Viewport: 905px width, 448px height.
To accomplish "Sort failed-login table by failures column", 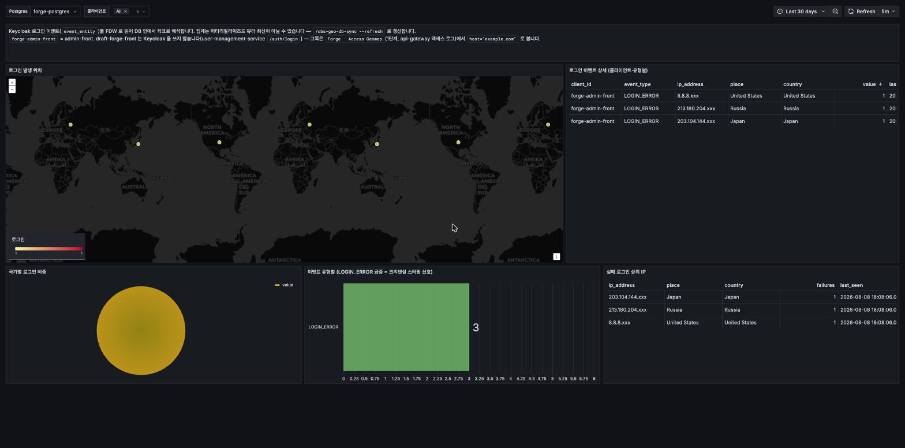I will (x=825, y=285).
